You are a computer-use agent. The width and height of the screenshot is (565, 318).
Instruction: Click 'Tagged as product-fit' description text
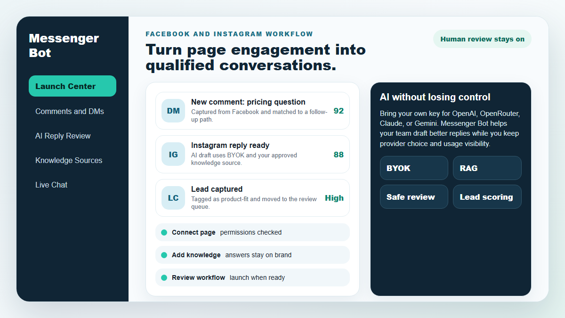click(254, 203)
